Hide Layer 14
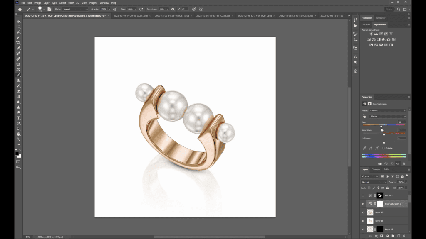 click(x=363, y=229)
